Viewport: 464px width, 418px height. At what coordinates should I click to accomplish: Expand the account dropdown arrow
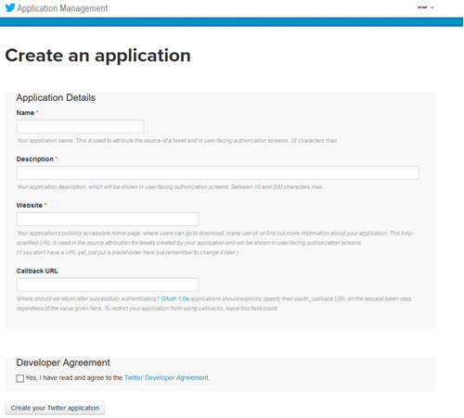[x=432, y=7]
